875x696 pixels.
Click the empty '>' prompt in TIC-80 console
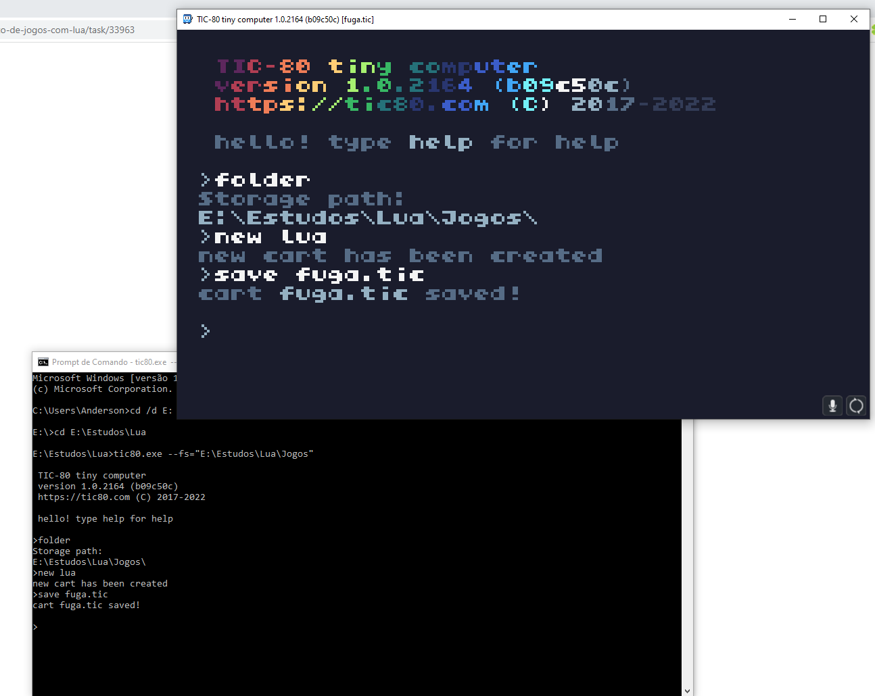click(206, 330)
